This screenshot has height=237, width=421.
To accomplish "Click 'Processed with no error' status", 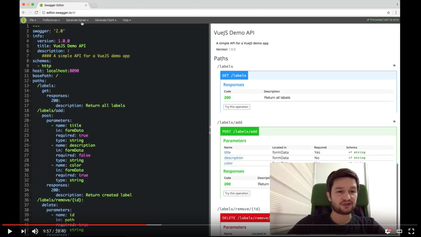I will tap(383, 20).
